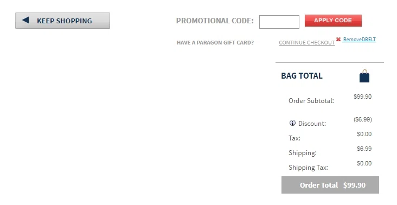The height and width of the screenshot is (205, 397).
Task: Click the Discount label
Action: click(x=312, y=124)
